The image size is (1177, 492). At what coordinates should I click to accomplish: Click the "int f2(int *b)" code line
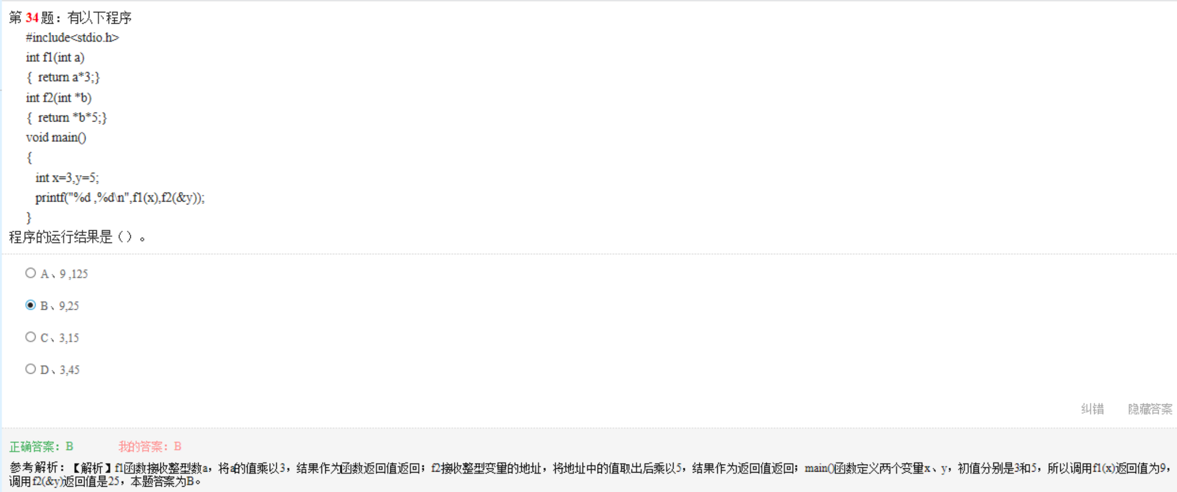pos(59,98)
